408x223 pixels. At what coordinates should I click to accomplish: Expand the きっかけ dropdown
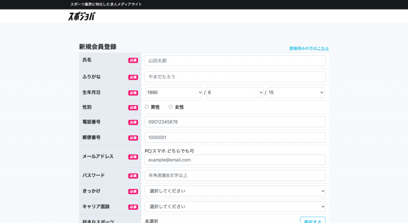coord(235,191)
